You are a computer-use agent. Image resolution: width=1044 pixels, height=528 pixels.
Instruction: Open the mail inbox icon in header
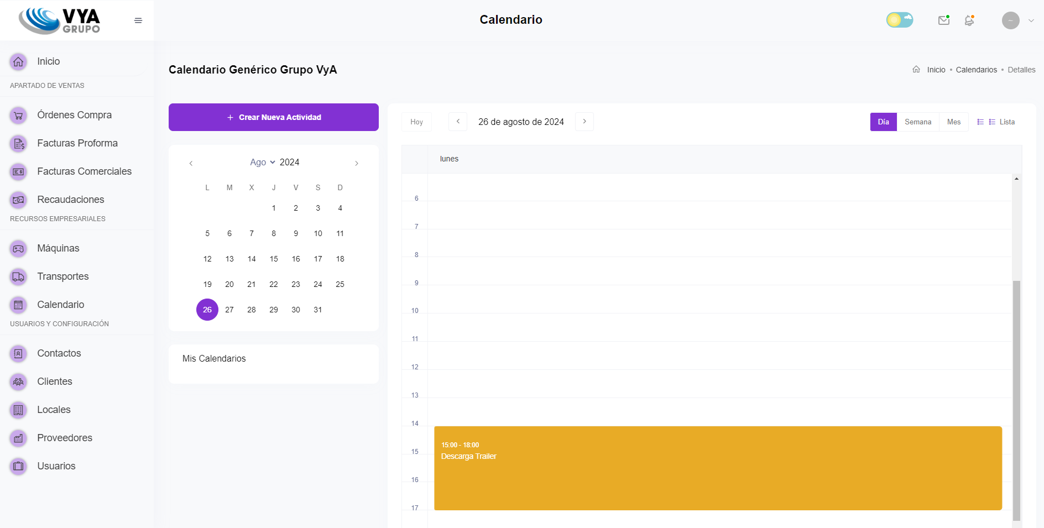click(943, 20)
